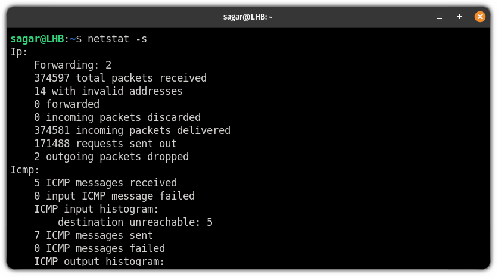
Task: Click the 0 forwarded line
Action: (67, 104)
